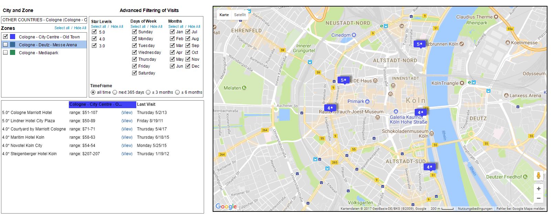Uncheck the Cologne - City Centre zone checkbox

(x=5, y=36)
